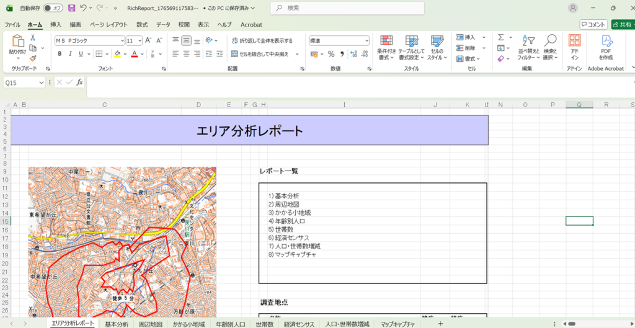
Task: Toggle left text alignment
Action: coord(175,53)
